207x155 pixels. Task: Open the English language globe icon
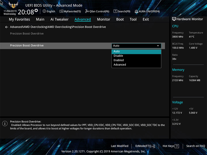[44, 11]
